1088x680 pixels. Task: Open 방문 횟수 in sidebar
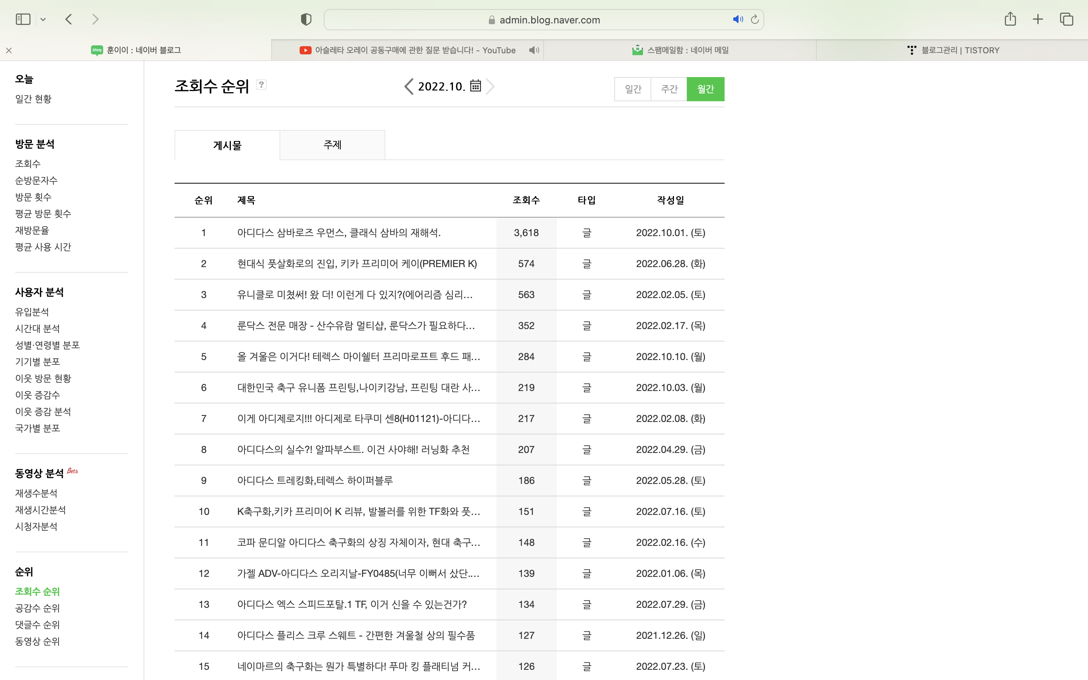coord(33,197)
